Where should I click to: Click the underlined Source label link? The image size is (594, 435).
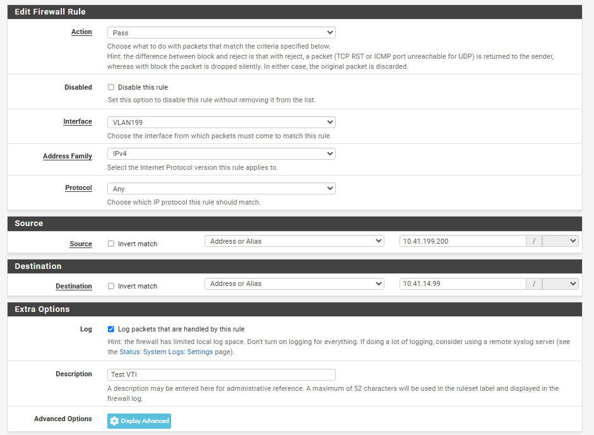[81, 244]
